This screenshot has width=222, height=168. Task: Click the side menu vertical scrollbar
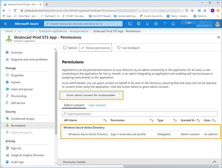click(56, 93)
